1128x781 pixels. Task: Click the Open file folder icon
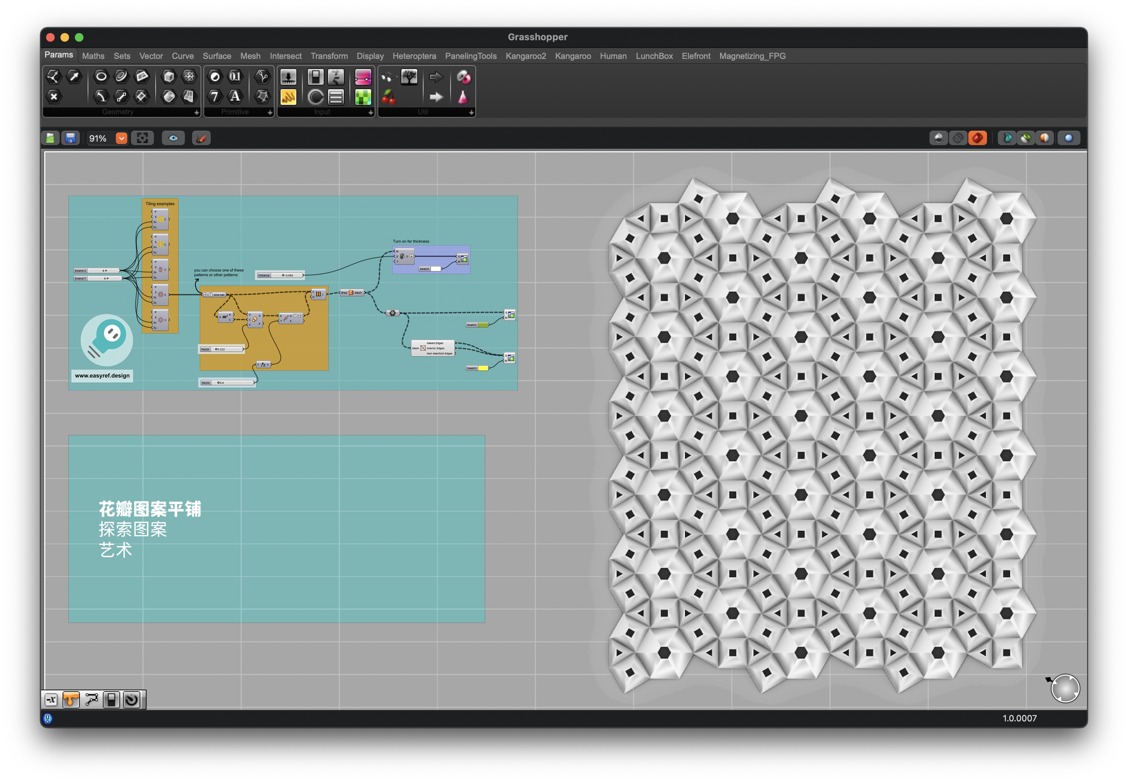(x=50, y=138)
